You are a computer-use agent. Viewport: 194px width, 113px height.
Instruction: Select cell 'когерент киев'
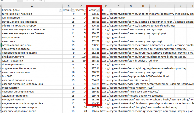[32, 37]
